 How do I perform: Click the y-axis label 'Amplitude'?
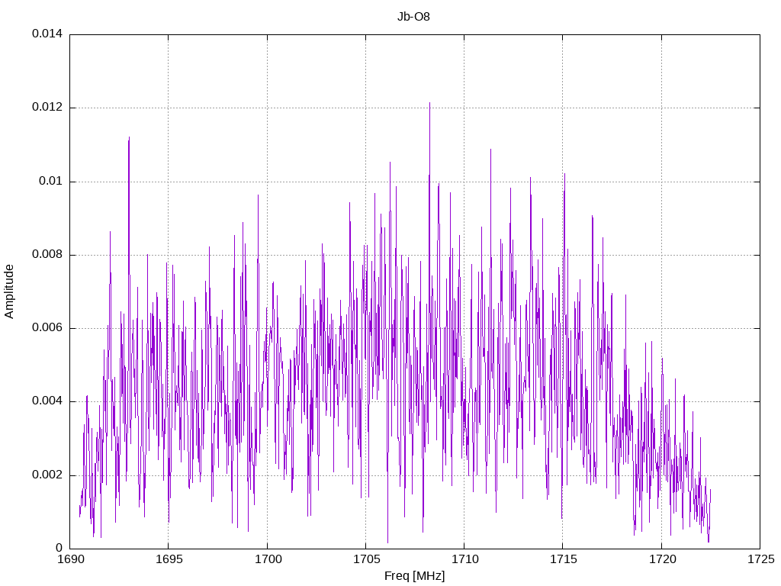[x=9, y=291]
